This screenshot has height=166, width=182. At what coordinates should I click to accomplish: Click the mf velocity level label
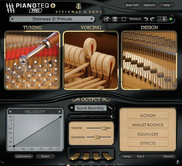(10, 128)
